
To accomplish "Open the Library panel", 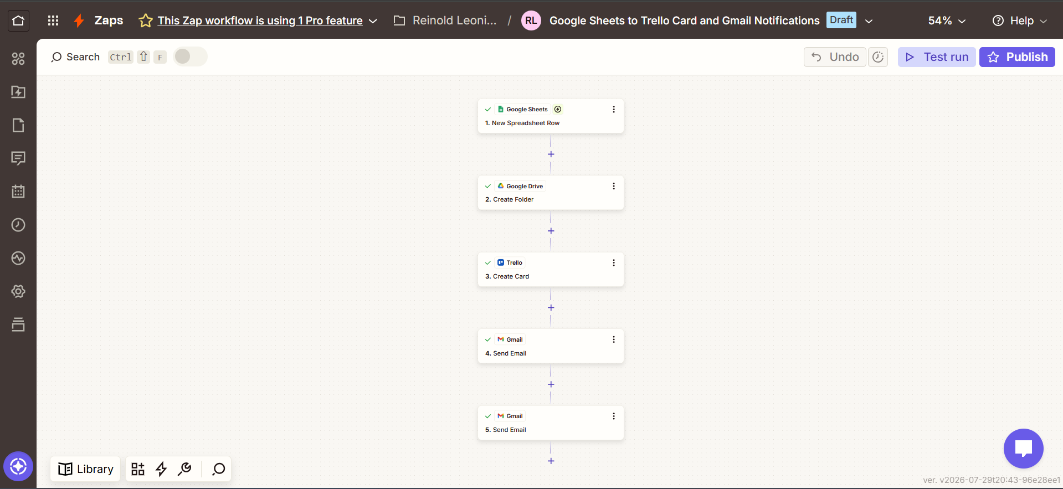I will pos(85,469).
